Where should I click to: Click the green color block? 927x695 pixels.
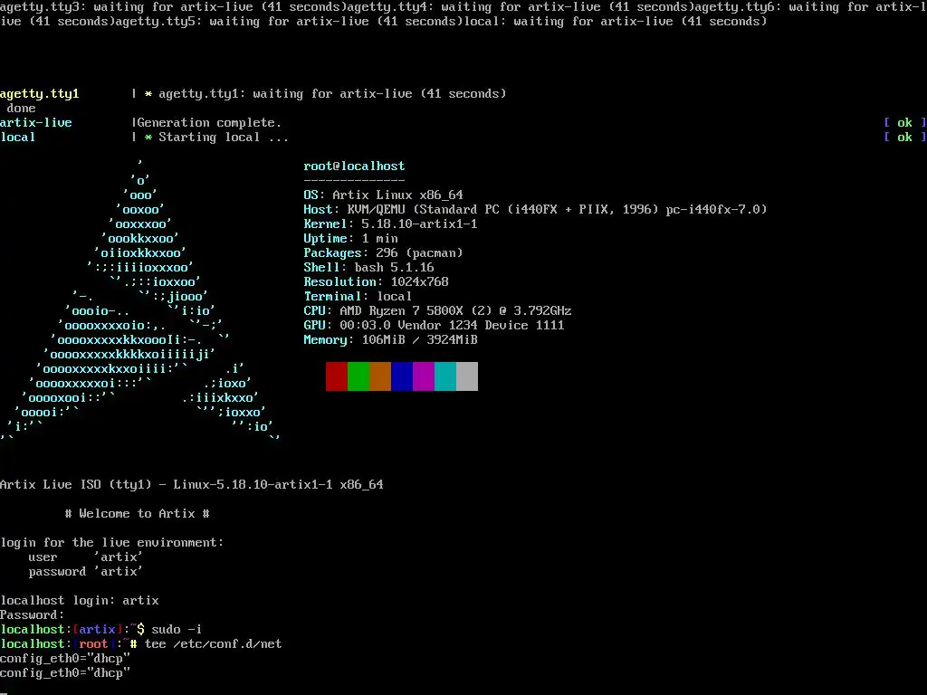coord(358,376)
